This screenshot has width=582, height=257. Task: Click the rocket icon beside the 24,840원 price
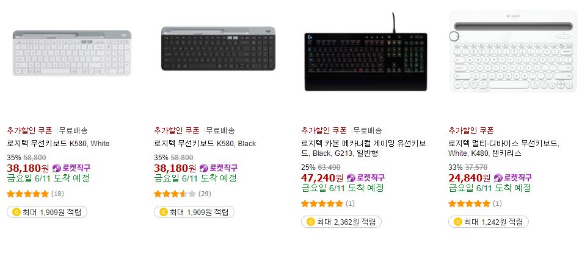click(498, 178)
